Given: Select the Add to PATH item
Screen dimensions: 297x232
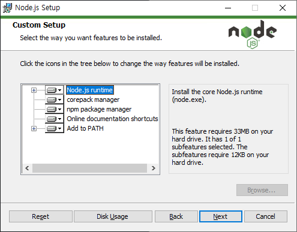Looking at the screenshot, I should click(x=85, y=128).
